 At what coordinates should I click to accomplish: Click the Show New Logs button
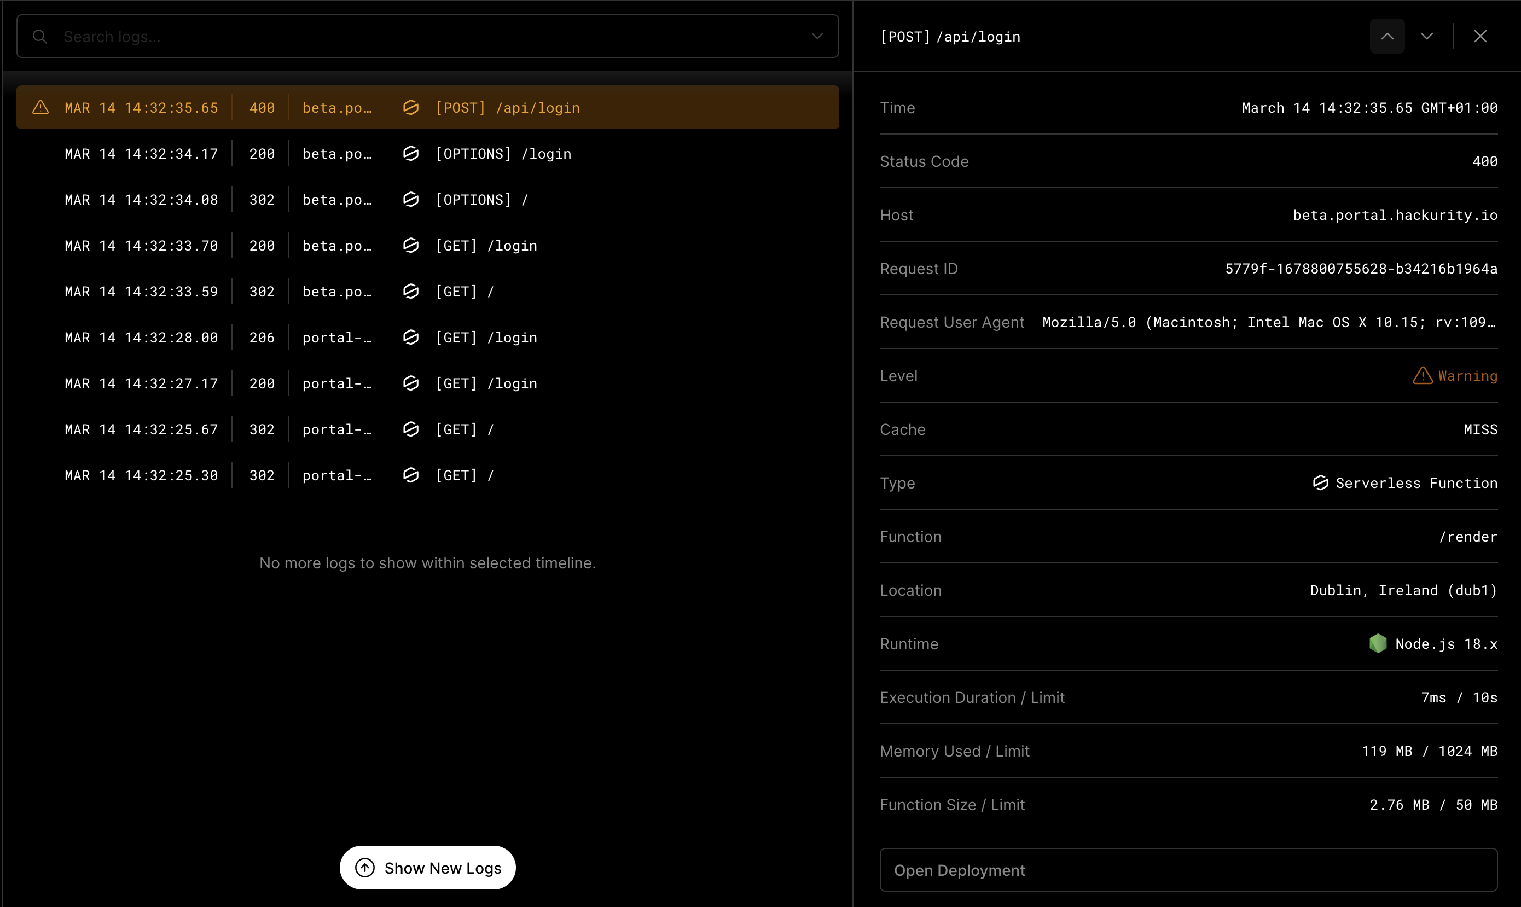coord(428,867)
